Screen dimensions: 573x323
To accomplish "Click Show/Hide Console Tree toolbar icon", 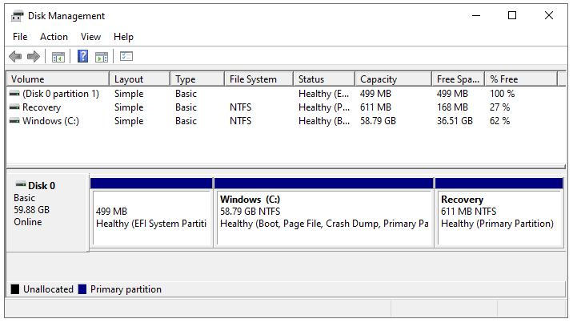I will [58, 56].
